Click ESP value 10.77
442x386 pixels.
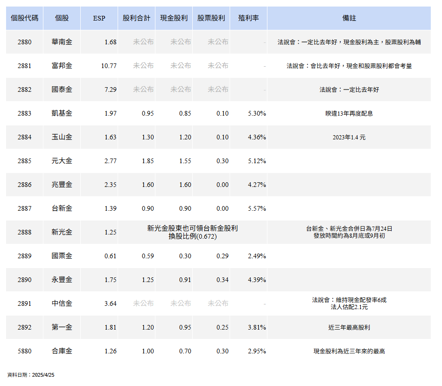109,66
